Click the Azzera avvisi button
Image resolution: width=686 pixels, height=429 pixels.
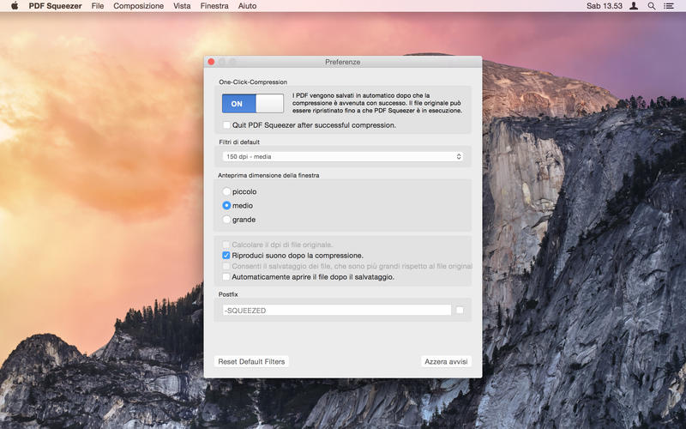coord(446,361)
